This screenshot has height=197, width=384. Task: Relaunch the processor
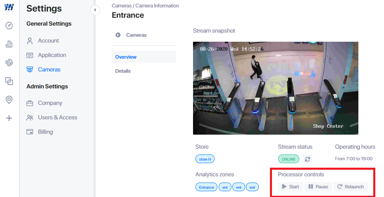click(351, 187)
